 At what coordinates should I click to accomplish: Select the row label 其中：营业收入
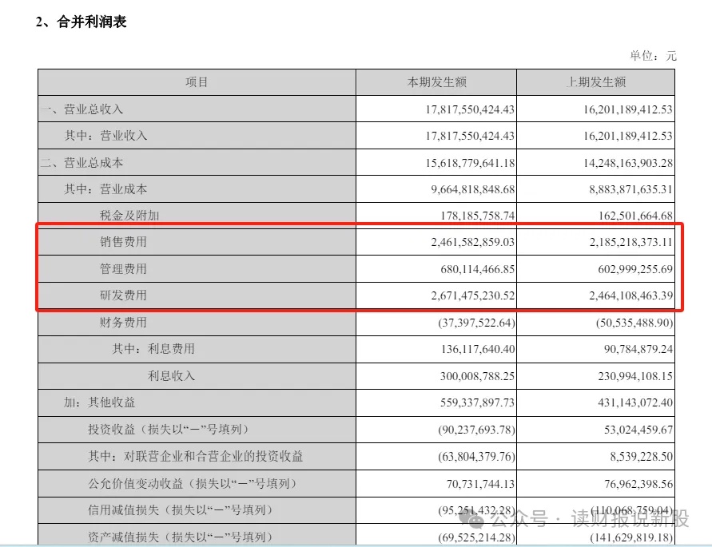point(105,136)
